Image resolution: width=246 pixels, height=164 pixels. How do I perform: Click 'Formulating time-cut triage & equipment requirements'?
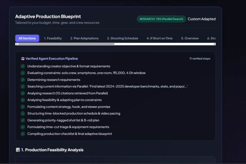68,127
